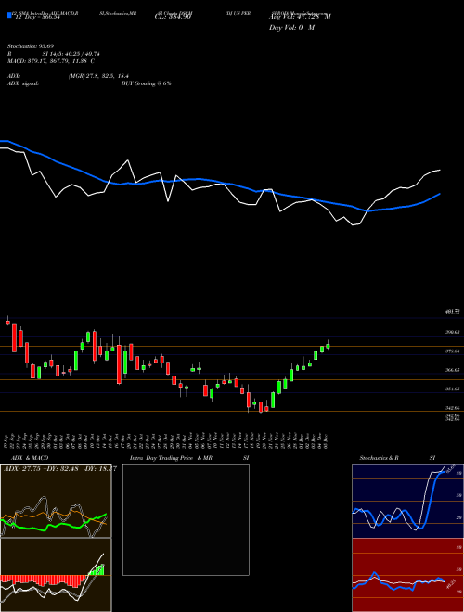Viewport: 464px width, 612px height.
Task: Click the empty Intra Day Trading Price panel
Action: click(x=186, y=519)
